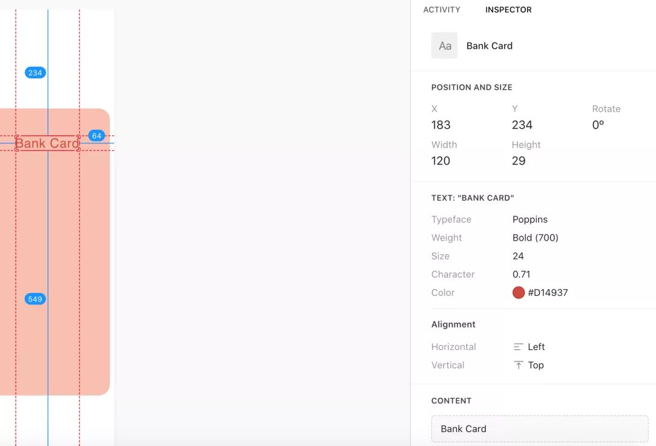Click the 234 distance badge on canvas

click(35, 73)
